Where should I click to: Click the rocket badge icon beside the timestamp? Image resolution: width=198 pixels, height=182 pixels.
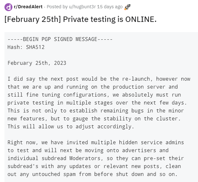pos(127,7)
